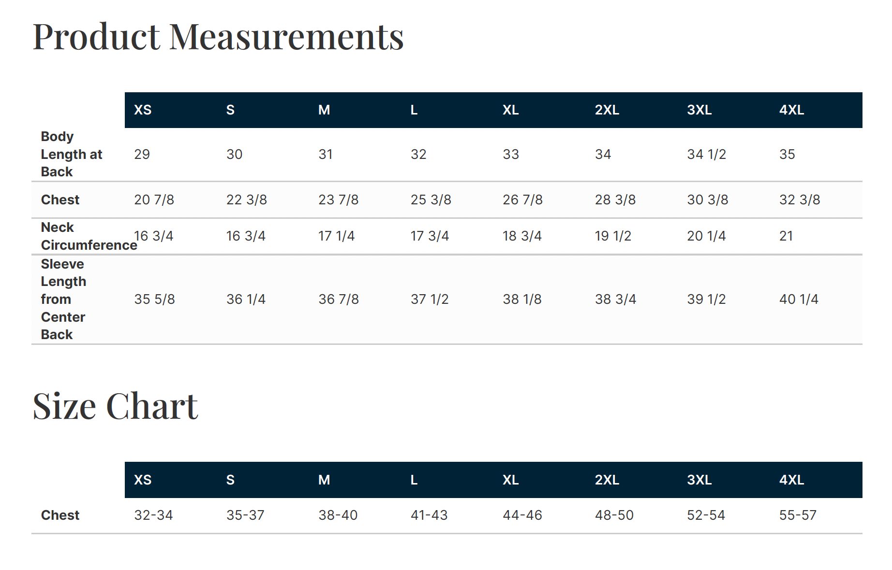This screenshot has height=570, width=892.
Task: Click the 37 1/2 sleeve length cell
Action: 430,299
